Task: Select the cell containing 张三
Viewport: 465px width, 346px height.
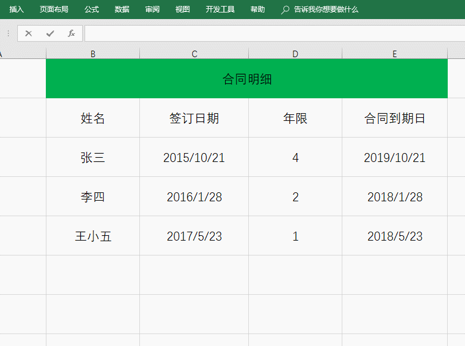Action: (x=93, y=157)
